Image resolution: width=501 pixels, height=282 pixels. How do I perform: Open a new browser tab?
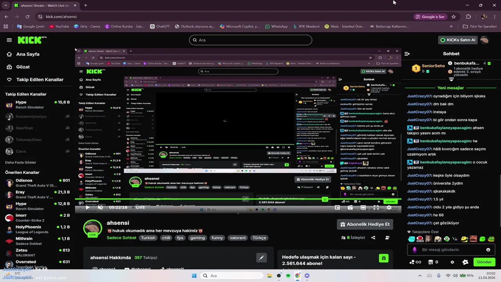click(x=85, y=5)
